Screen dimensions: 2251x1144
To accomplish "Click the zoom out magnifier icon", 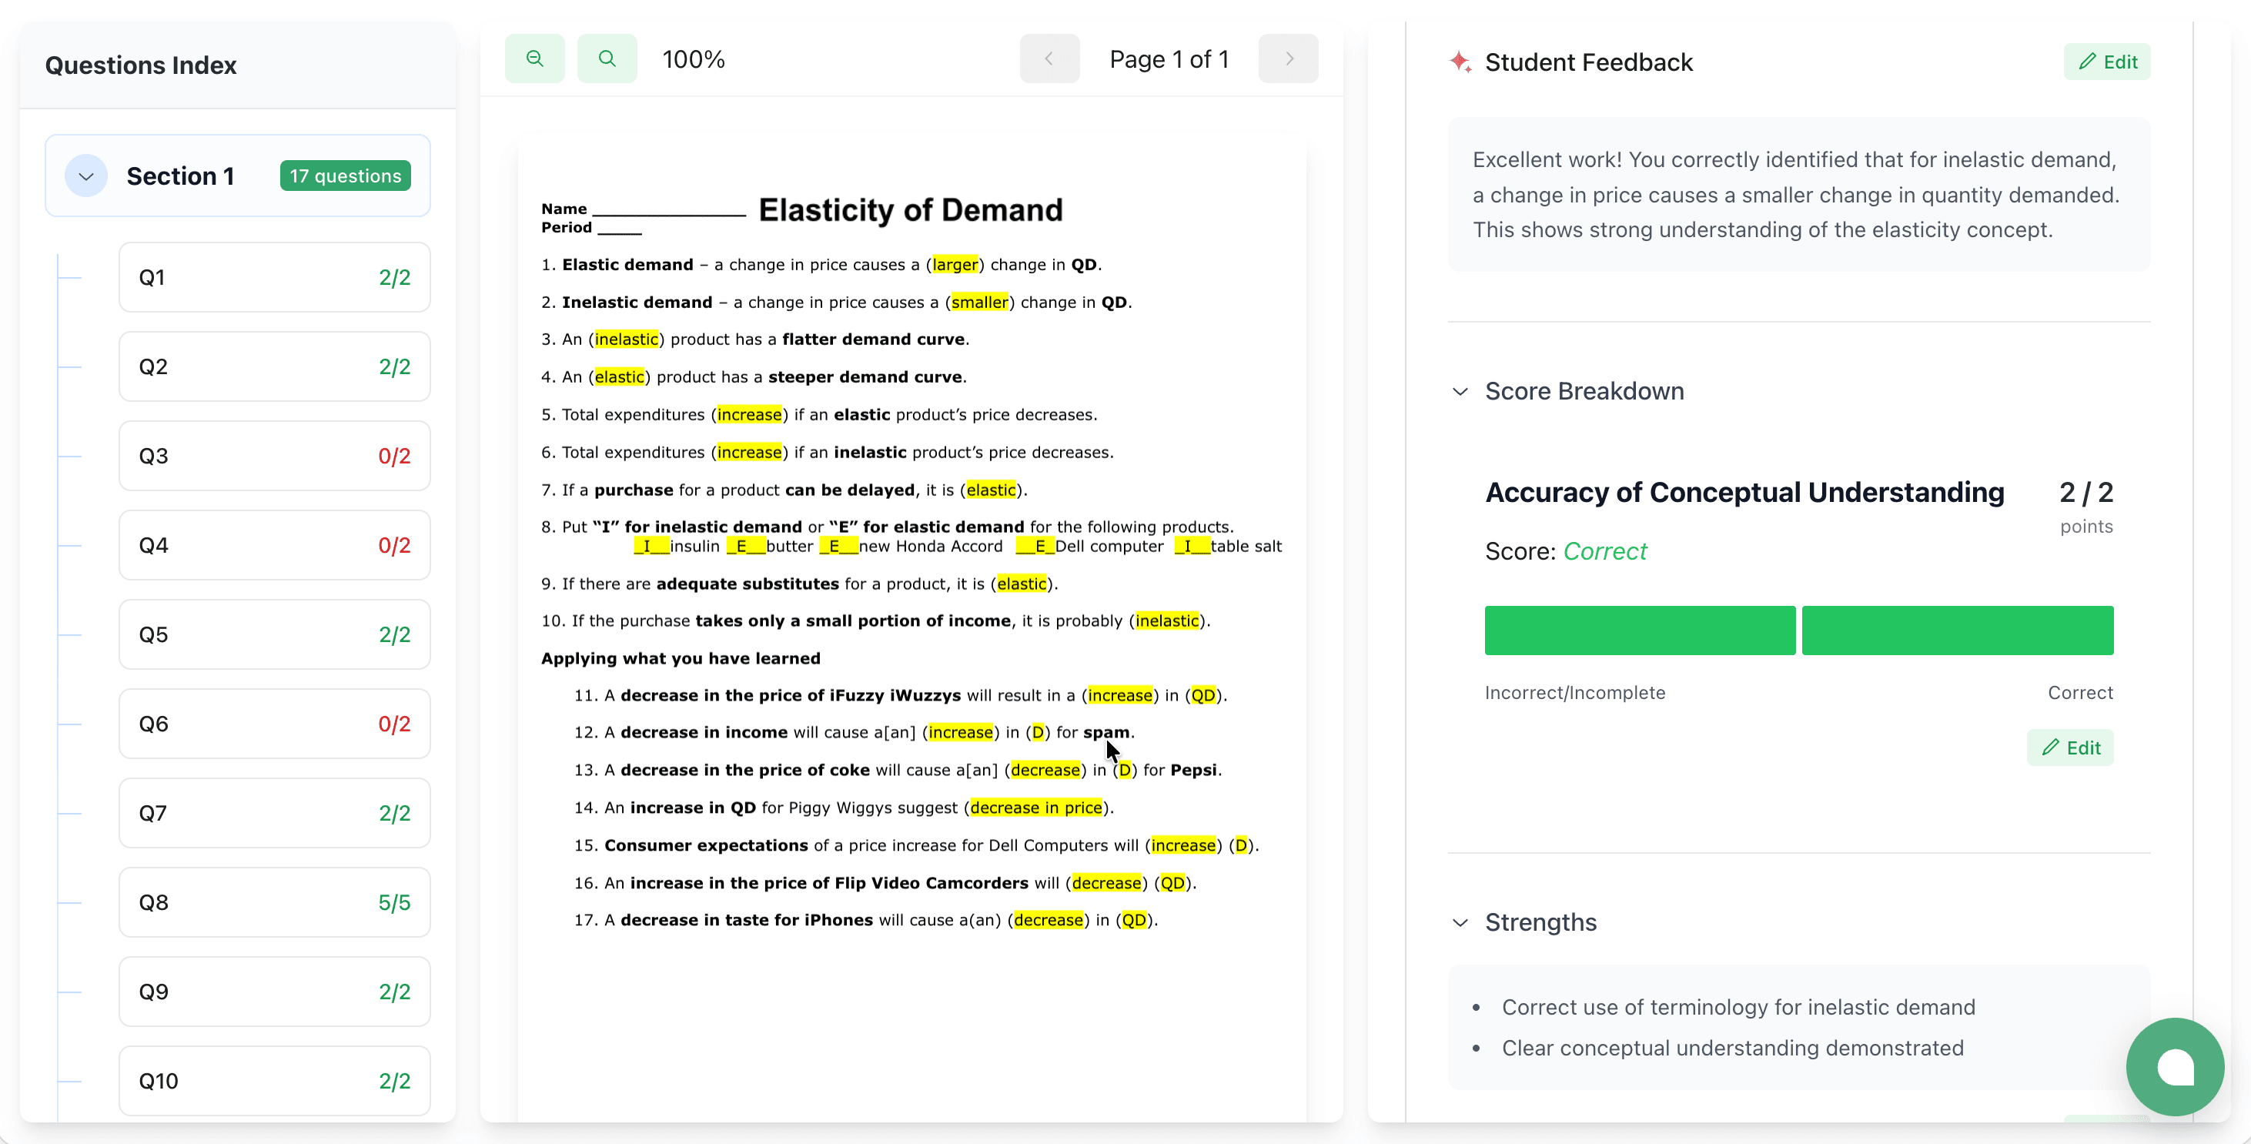I will (534, 58).
